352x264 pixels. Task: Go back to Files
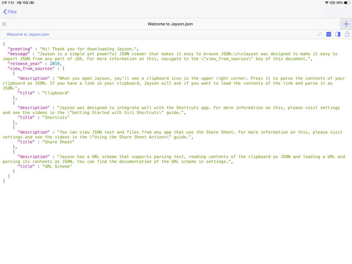(x=10, y=12)
